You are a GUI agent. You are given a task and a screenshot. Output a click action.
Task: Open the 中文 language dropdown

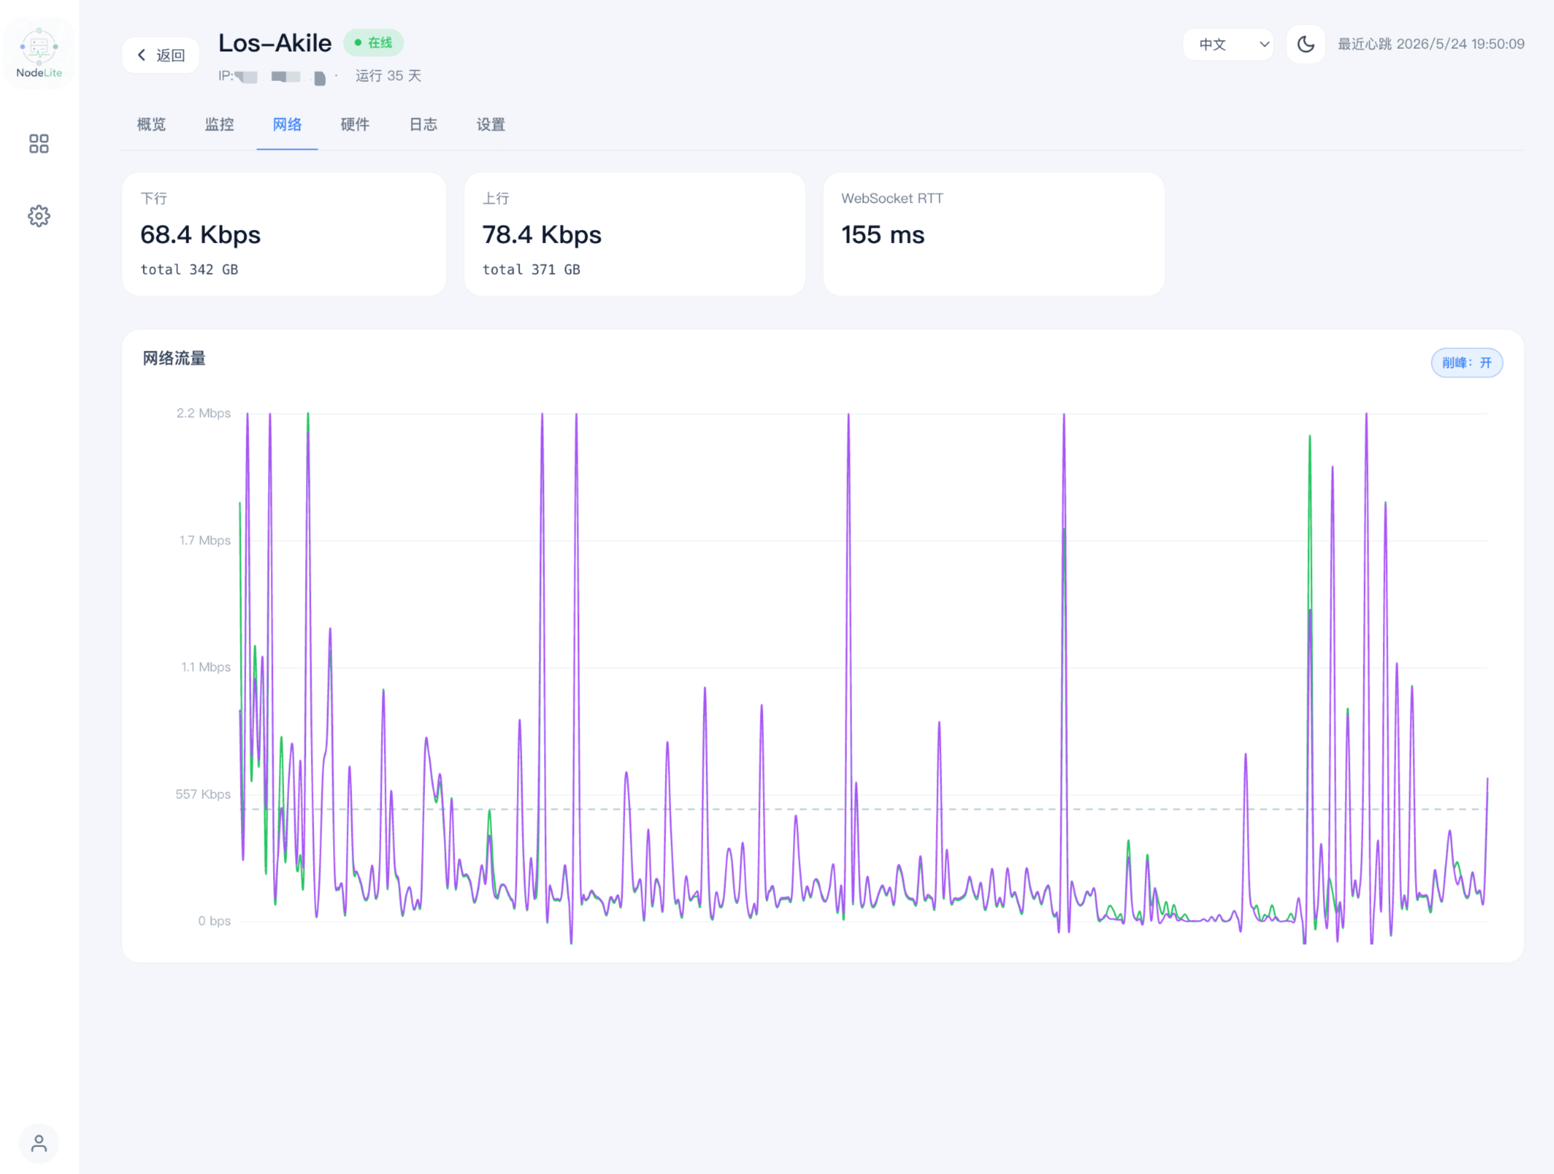1228,44
